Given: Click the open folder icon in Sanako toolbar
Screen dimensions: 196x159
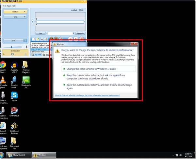Looking at the screenshot, I should pyautogui.click(x=38, y=39).
